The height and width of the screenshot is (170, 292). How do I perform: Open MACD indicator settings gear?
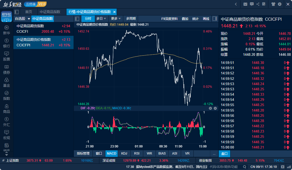click(x=215, y=108)
